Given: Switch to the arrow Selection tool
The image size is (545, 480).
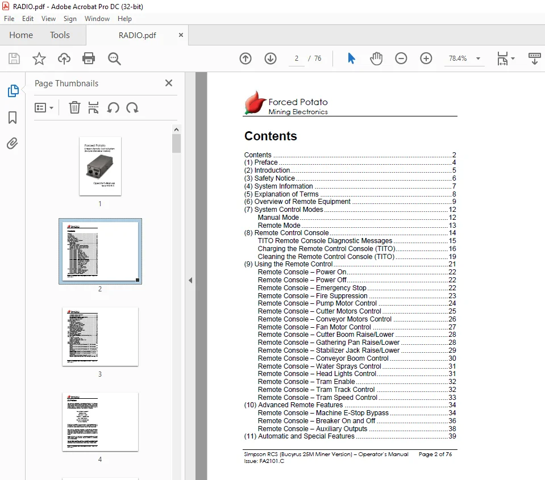Looking at the screenshot, I should click(351, 59).
